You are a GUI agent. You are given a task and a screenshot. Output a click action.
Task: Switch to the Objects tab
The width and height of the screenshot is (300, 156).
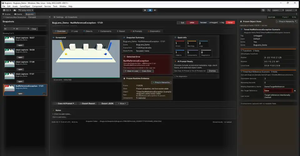pos(87,31)
